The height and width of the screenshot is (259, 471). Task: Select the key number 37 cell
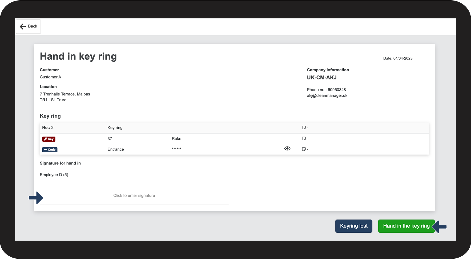click(110, 139)
